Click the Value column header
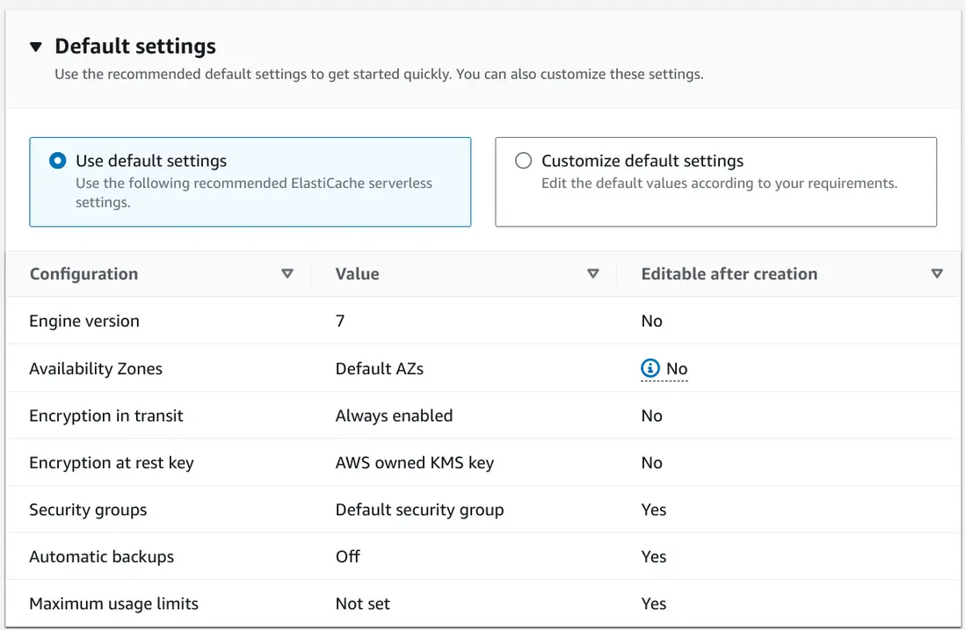965x630 pixels. [357, 273]
